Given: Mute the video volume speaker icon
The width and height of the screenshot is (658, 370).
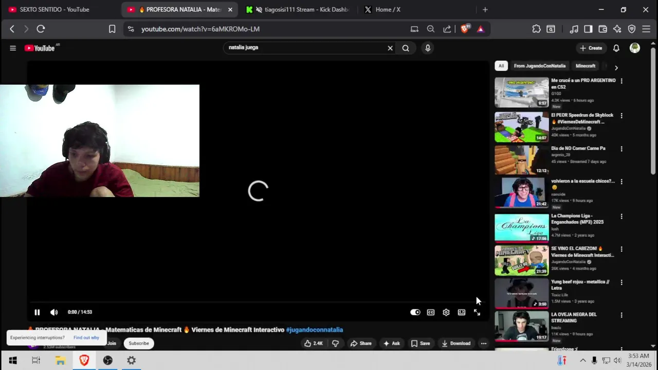Looking at the screenshot, I should click(x=54, y=312).
